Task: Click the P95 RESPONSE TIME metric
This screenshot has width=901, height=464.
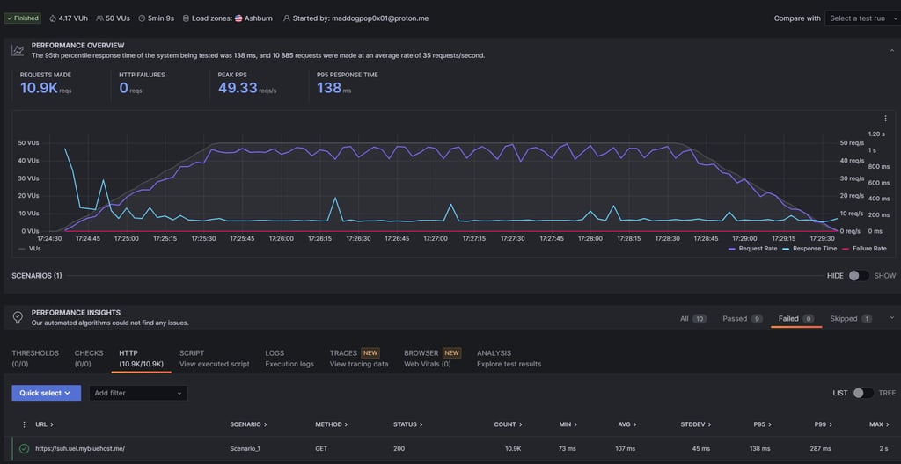Action: pyautogui.click(x=347, y=83)
